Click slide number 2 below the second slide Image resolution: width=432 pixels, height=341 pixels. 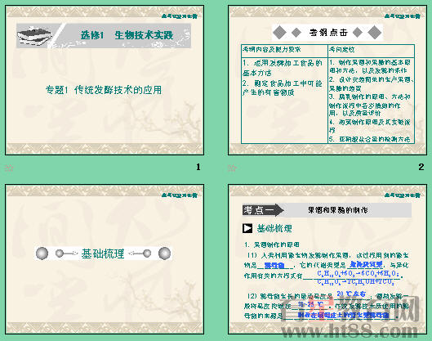tap(421, 167)
